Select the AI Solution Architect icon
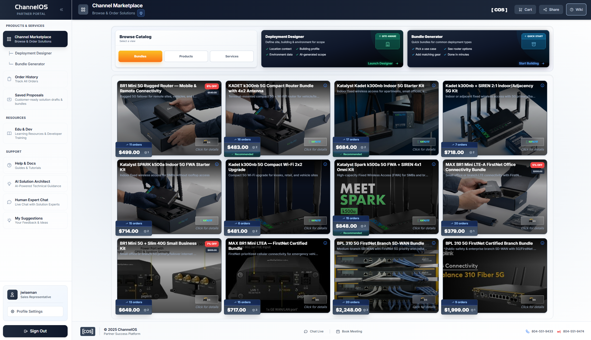Viewport: 591px width, 340px height. [x=9, y=183]
